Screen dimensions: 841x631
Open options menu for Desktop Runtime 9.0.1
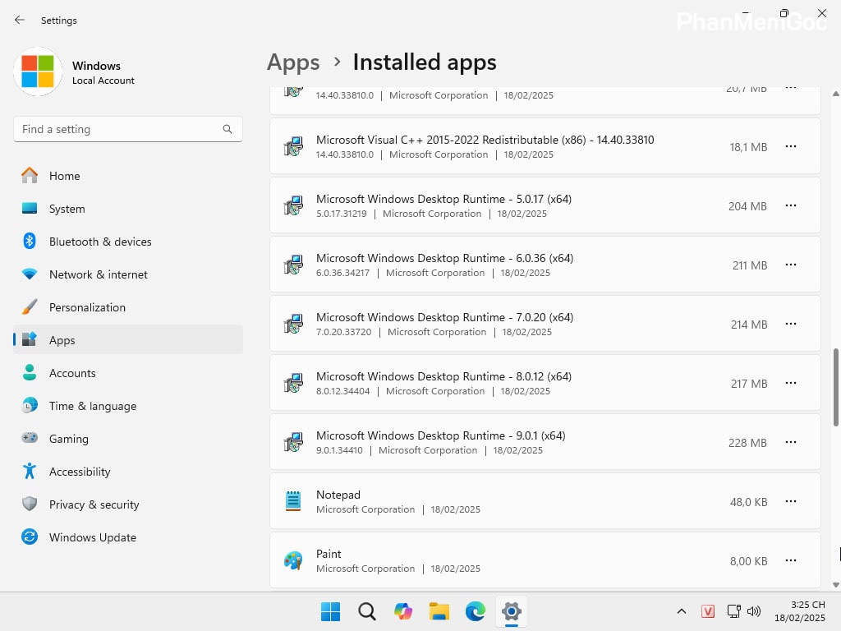coord(790,442)
